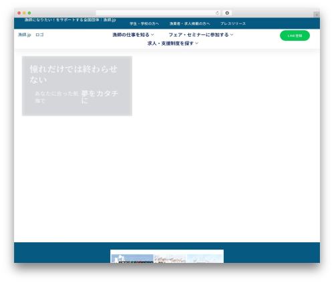Viewport: 334px width, 283px height.
Task: Click the browser address bar
Action: tap(158, 13)
